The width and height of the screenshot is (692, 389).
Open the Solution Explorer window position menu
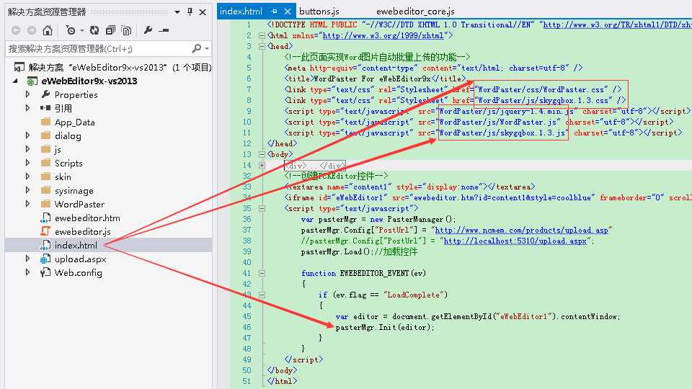(x=177, y=12)
